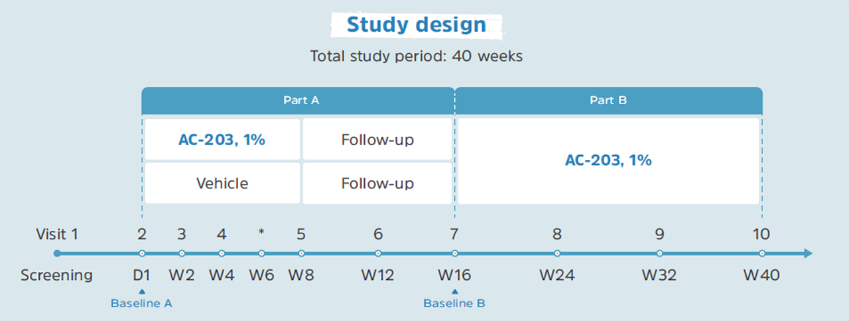Click the W8 timeline marker dot
Image resolution: width=849 pixels, height=321 pixels.
[301, 253]
